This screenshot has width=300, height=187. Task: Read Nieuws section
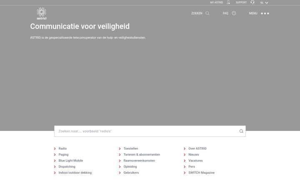[194, 155]
